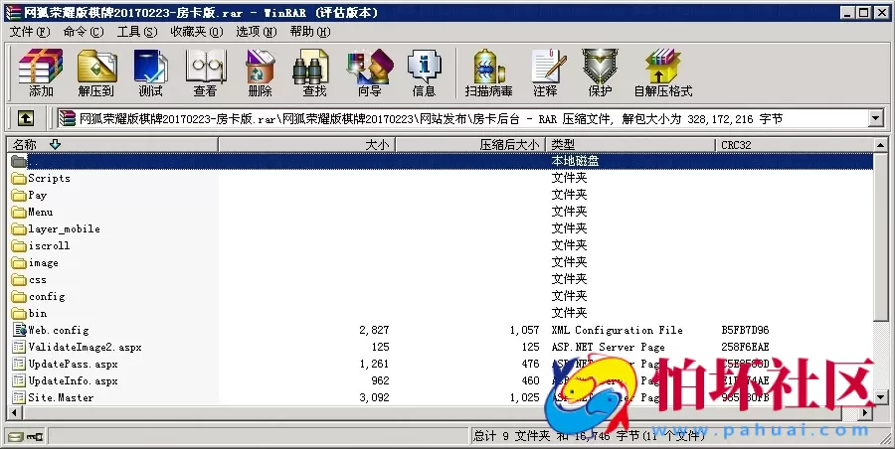Open the Favorites (收藏夹) menu
The width and height of the screenshot is (895, 449).
(196, 32)
